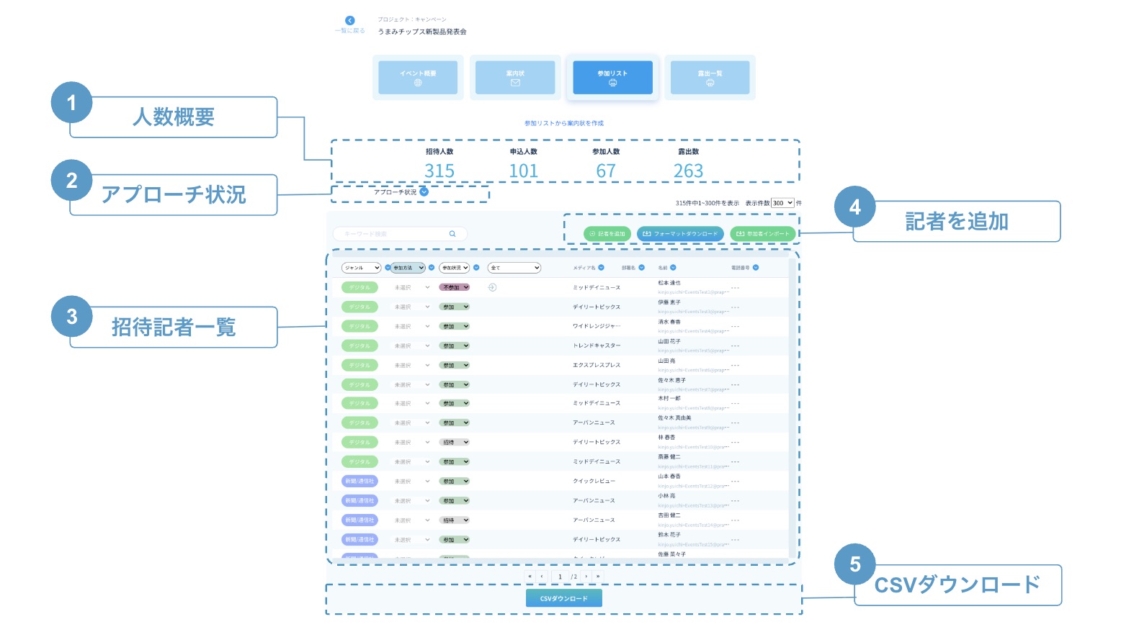Click the back arrow icon above 一覧に戻る
The width and height of the screenshot is (1134, 632).
tap(349, 20)
